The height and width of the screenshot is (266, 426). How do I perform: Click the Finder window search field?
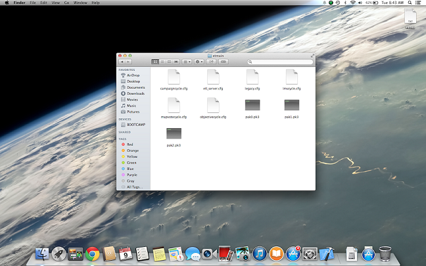pyautogui.click(x=280, y=62)
